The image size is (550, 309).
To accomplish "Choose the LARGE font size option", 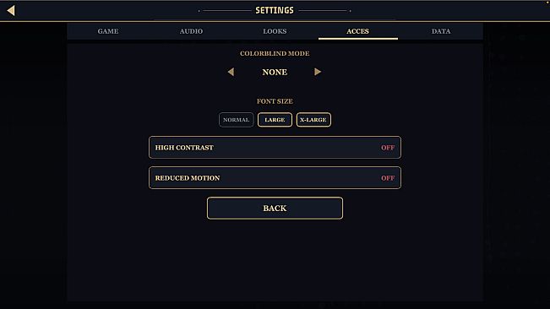I will pos(275,120).
